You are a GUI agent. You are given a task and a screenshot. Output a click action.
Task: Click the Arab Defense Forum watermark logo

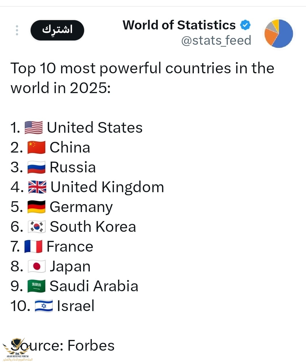(x=17, y=350)
